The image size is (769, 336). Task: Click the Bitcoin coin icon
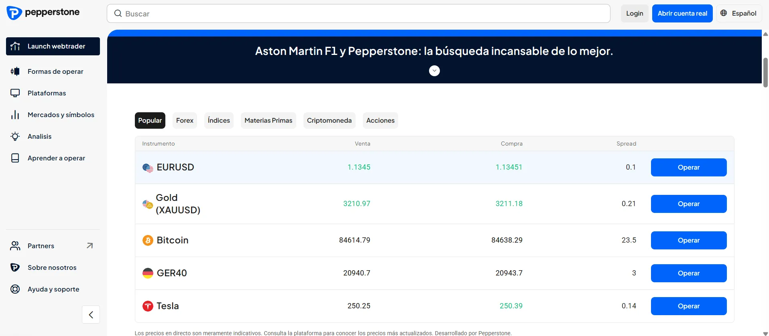pos(148,240)
